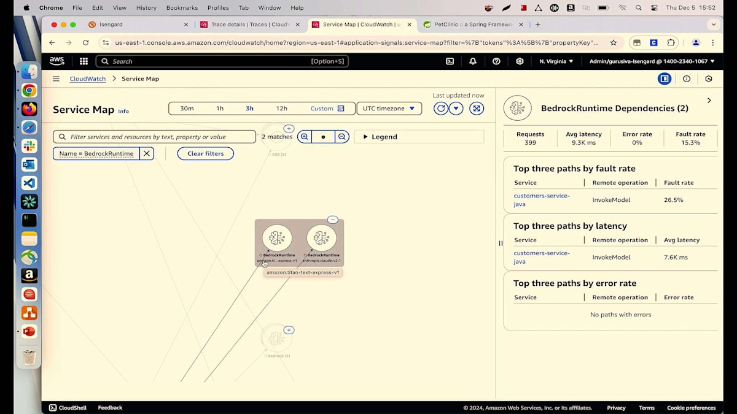The image size is (737, 414).
Task: Open Cookie preferences in footer
Action: (692, 408)
